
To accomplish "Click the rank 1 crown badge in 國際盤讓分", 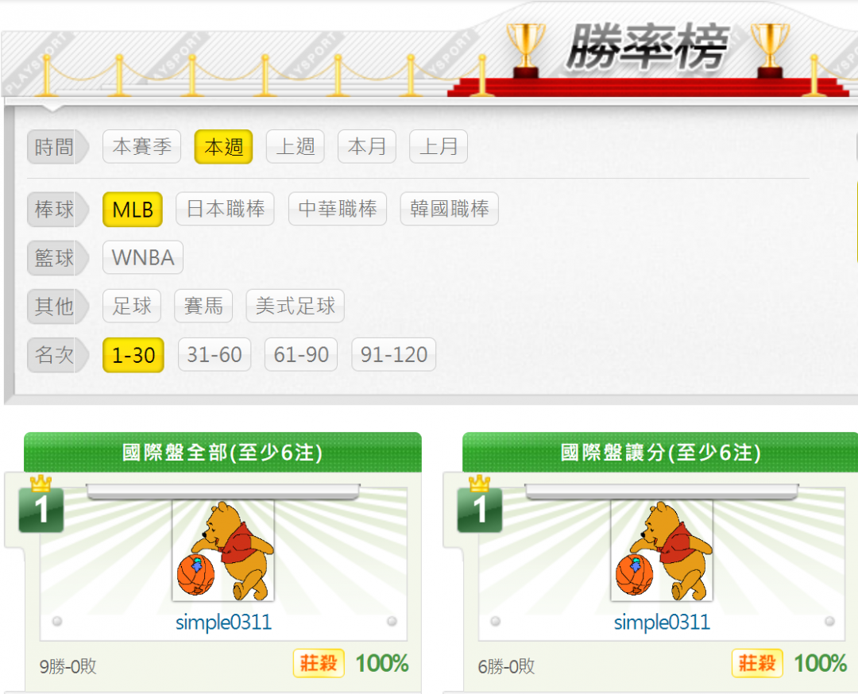I will 480,505.
